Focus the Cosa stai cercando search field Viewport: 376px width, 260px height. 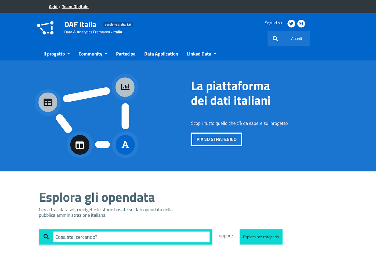[x=131, y=237]
